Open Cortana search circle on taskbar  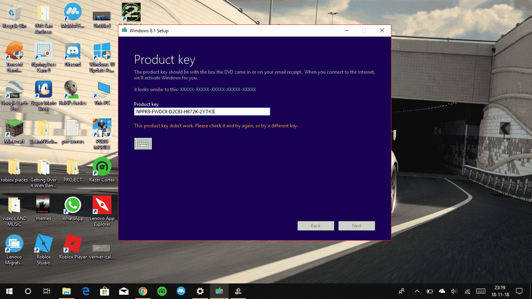(x=28, y=291)
